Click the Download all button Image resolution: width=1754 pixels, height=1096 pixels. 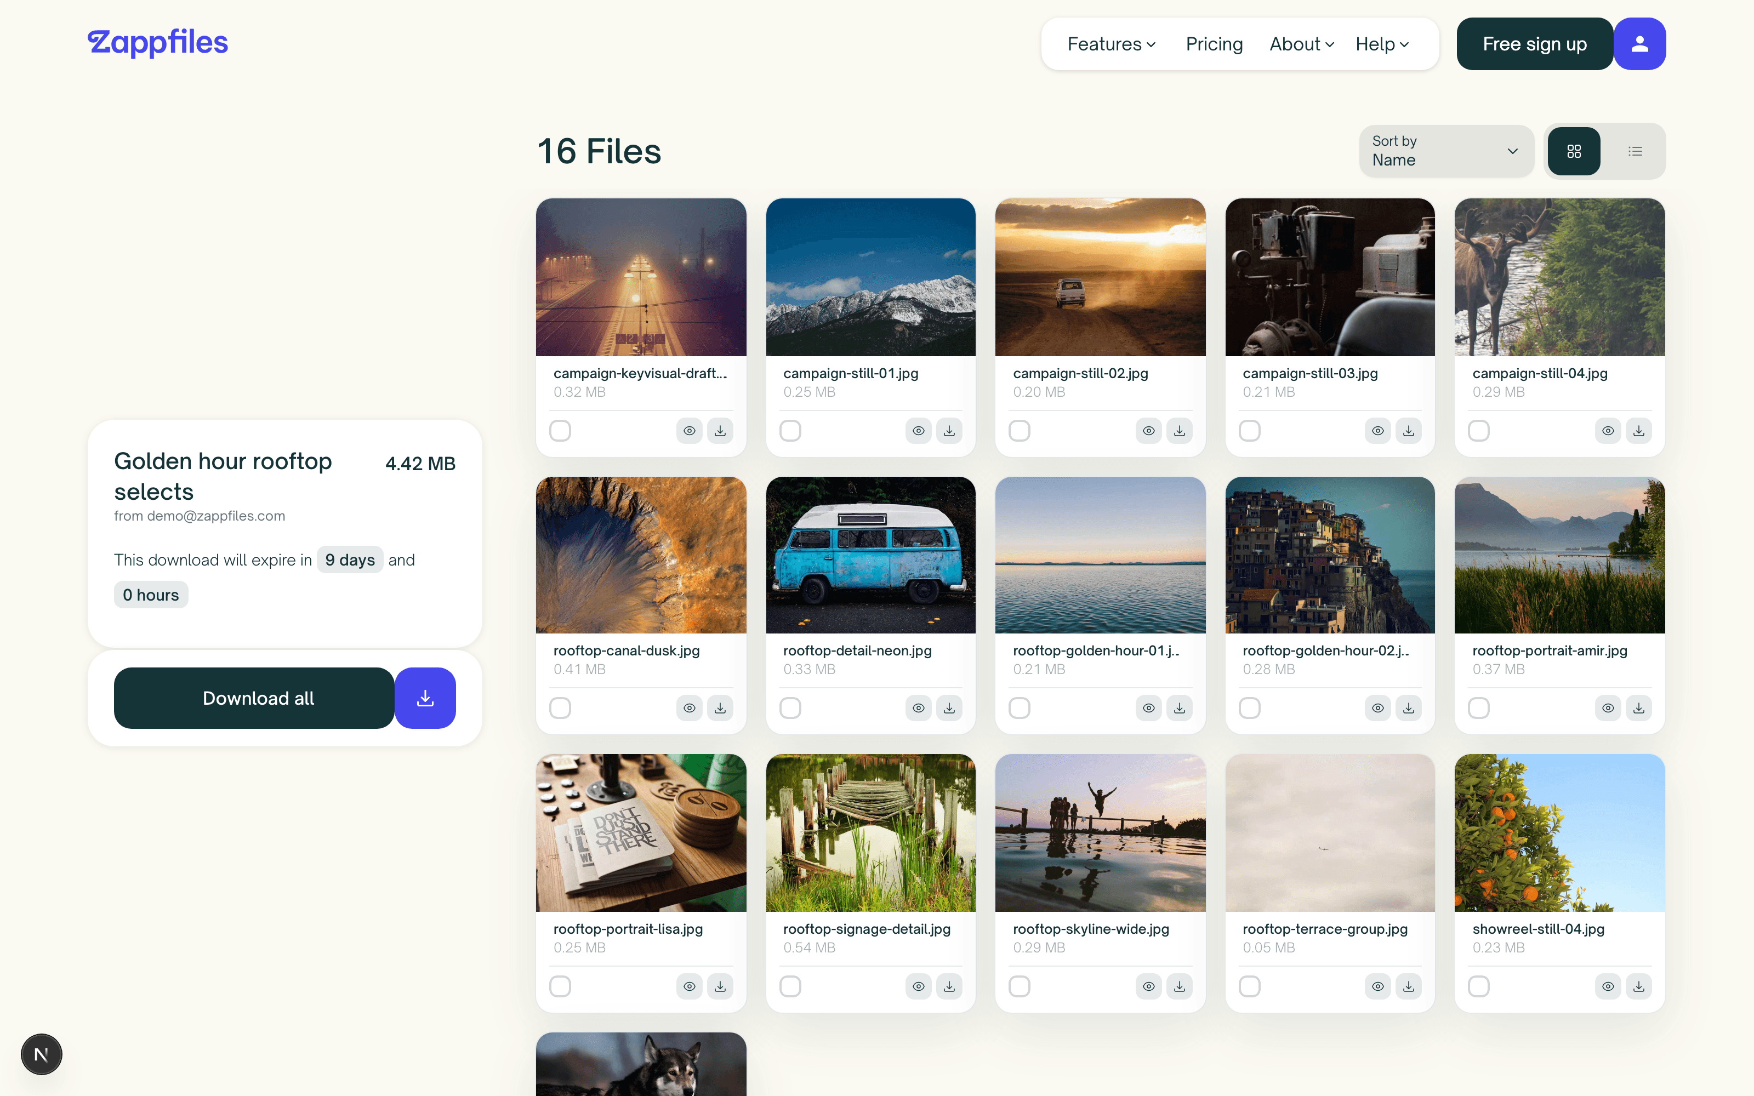[x=254, y=698]
